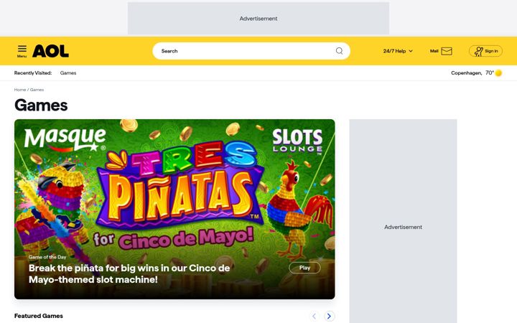The height and width of the screenshot is (323, 517).
Task: Click the Games page title
Action: 41,106
